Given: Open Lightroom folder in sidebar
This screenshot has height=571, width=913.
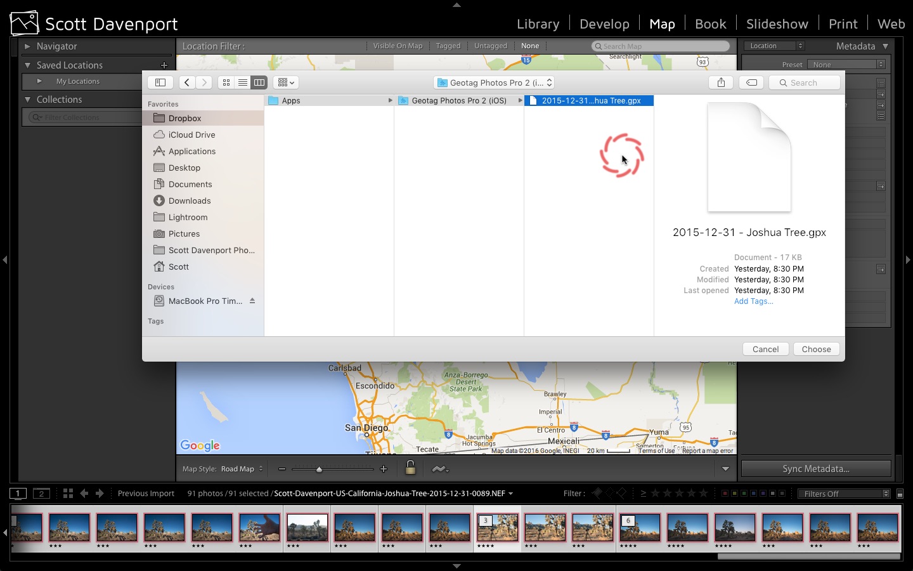Looking at the screenshot, I should 203,217.
